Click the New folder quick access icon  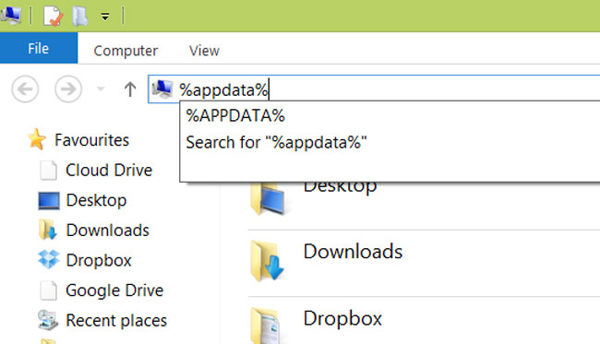(x=80, y=16)
